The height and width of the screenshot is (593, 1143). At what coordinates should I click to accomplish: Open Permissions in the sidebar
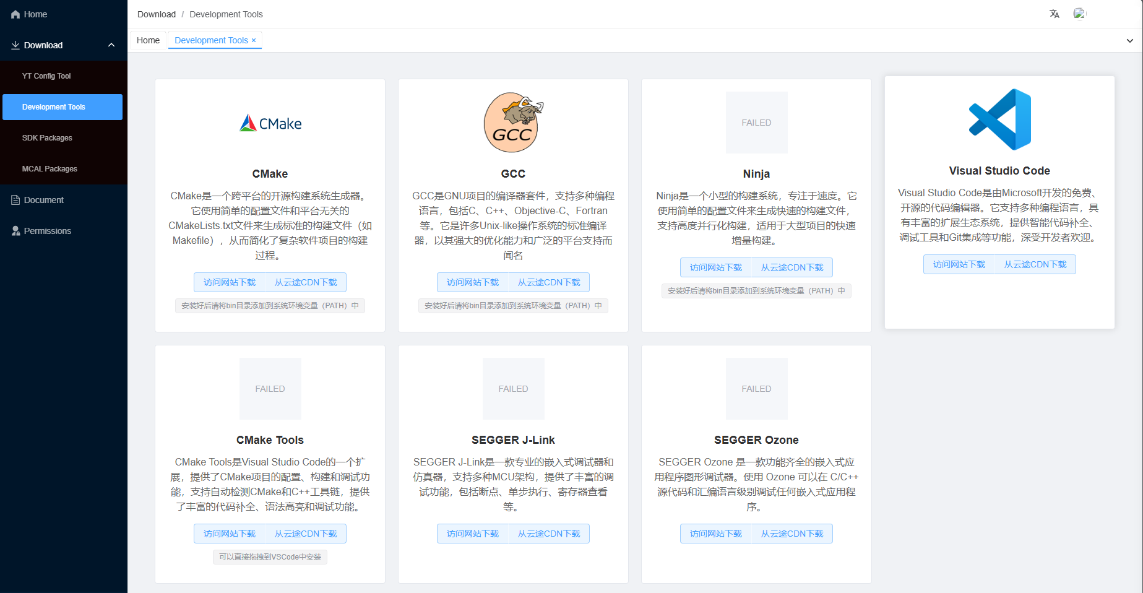pyautogui.click(x=64, y=231)
